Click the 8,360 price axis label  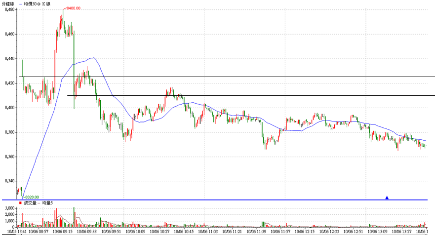pyautogui.click(x=9, y=157)
